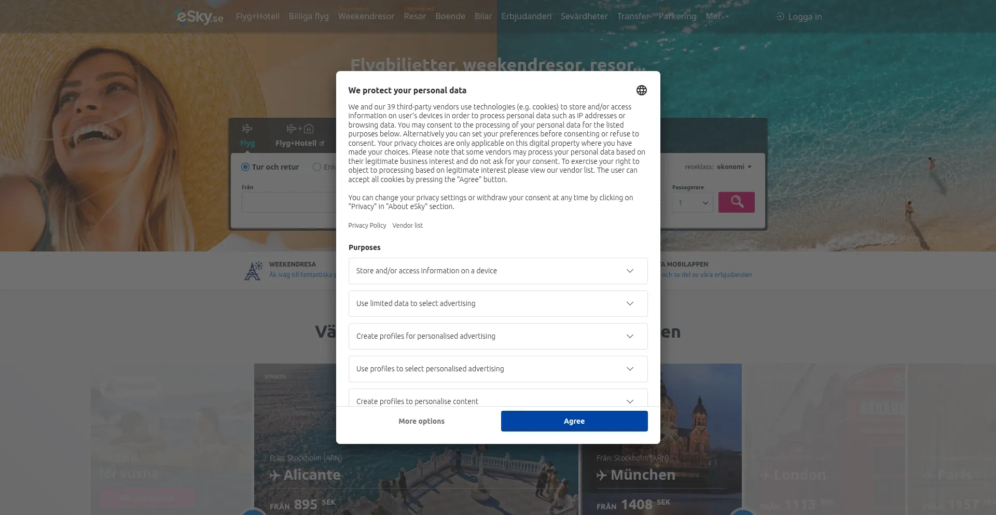The height and width of the screenshot is (515, 996).
Task: Click the Från departure input field
Action: (288, 203)
